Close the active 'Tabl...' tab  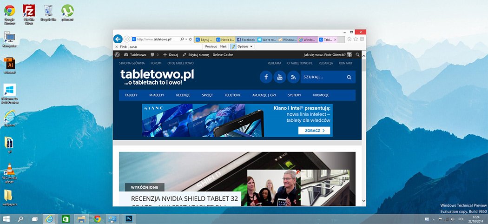335,40
